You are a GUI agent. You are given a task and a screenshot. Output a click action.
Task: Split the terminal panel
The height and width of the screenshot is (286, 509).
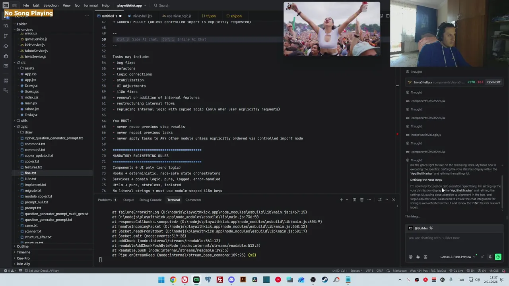[x=354, y=200]
